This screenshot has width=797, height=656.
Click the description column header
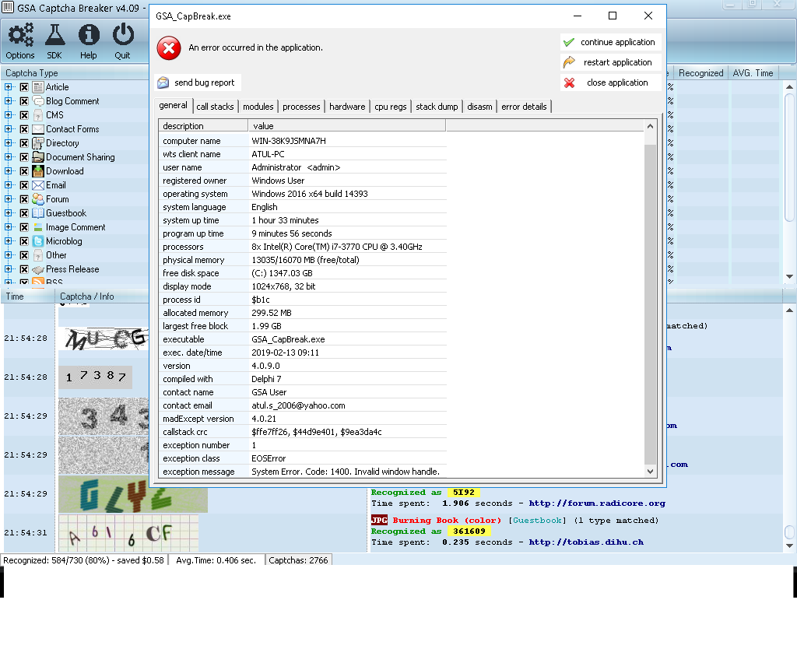tap(203, 126)
